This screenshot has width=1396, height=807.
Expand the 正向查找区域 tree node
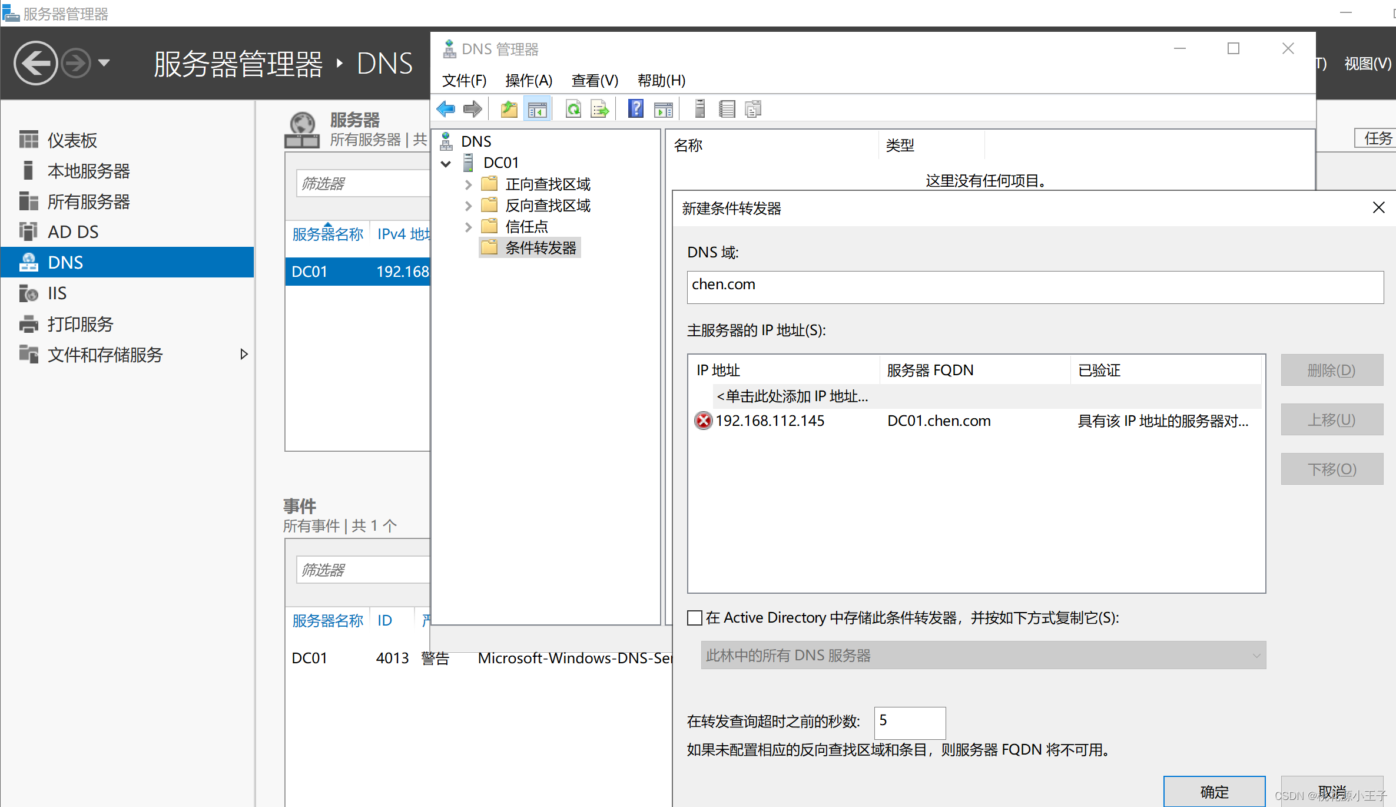pos(467,184)
